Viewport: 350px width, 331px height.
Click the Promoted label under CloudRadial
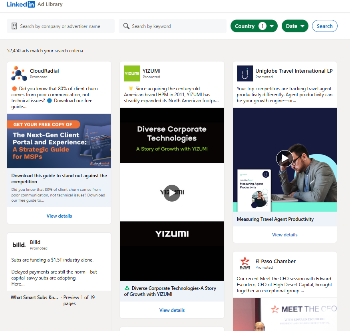[x=39, y=77]
